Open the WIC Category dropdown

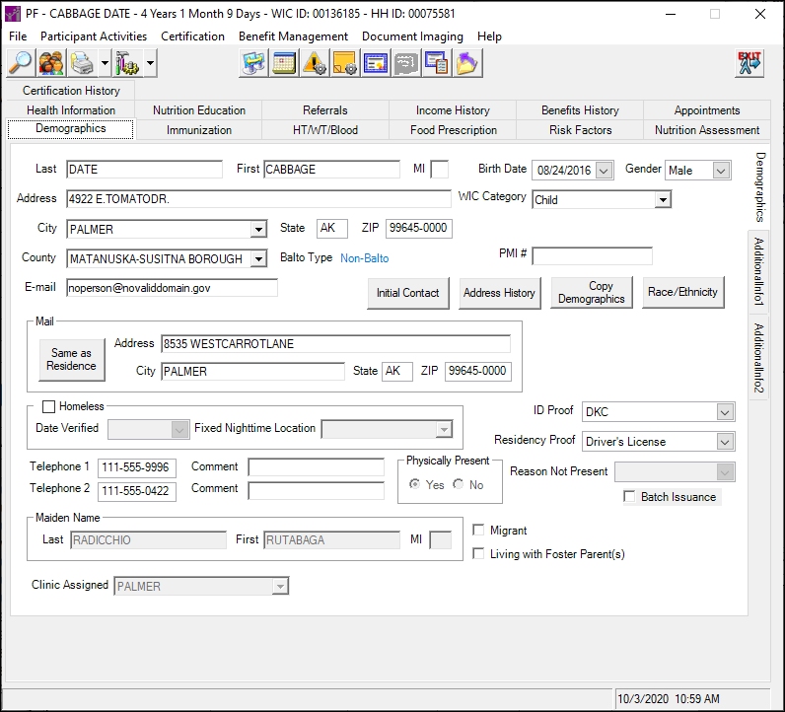pos(663,200)
